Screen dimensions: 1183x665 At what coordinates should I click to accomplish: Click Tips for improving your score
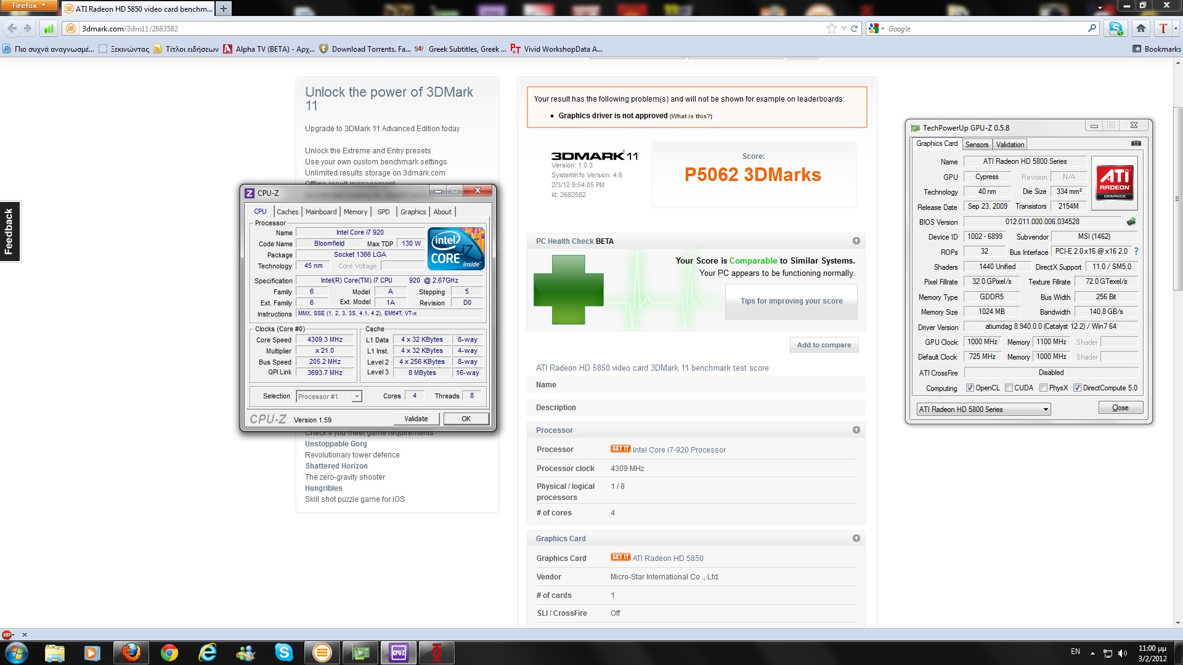pyautogui.click(x=791, y=301)
